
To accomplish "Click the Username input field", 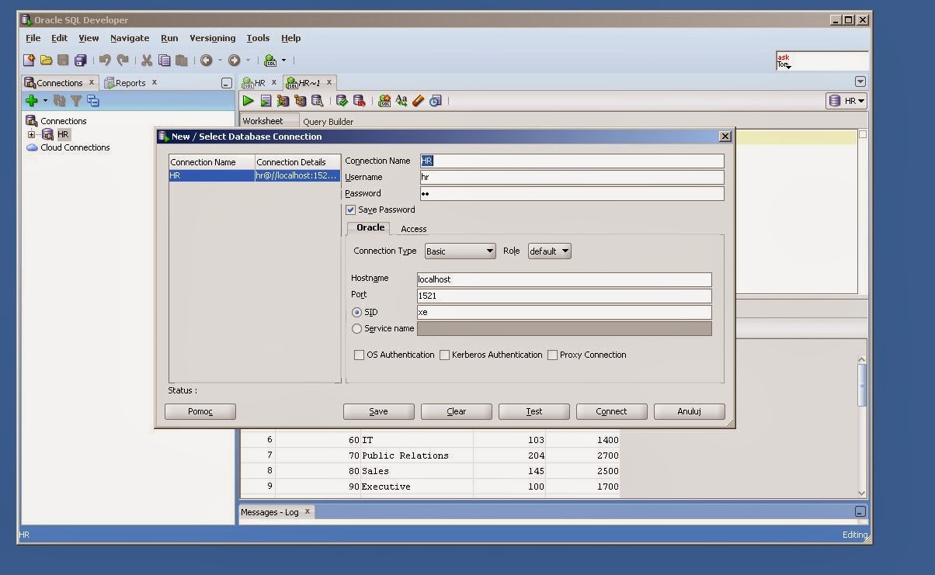I will click(572, 177).
